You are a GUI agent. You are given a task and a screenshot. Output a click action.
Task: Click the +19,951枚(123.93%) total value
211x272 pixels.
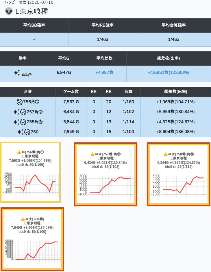click(168, 72)
